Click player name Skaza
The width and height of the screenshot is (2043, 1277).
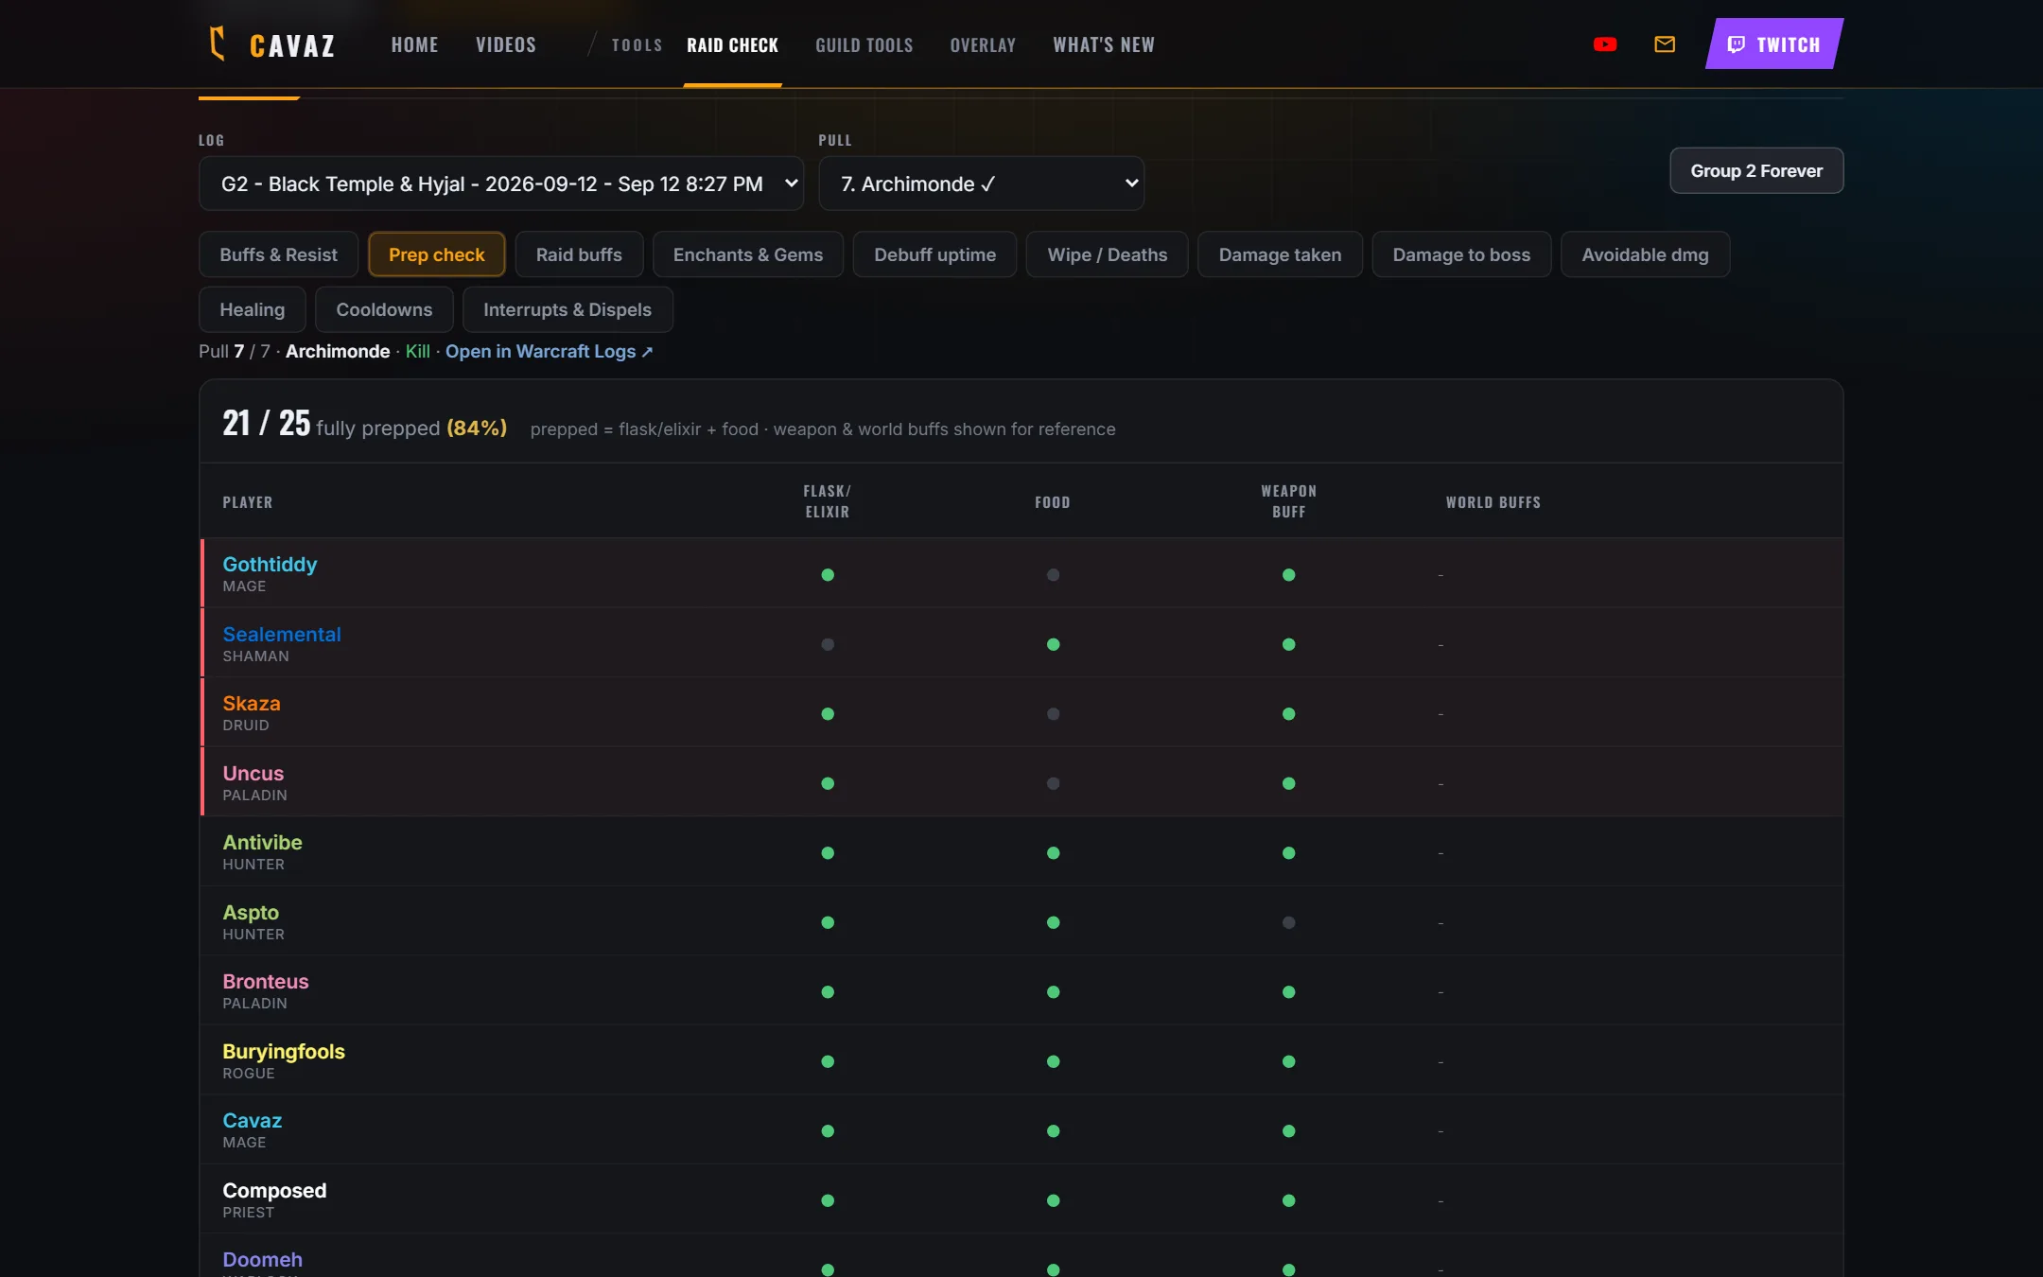[x=252, y=703]
